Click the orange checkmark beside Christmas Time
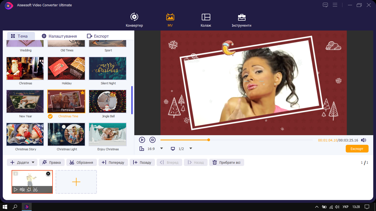This screenshot has height=211, width=376. point(50,116)
